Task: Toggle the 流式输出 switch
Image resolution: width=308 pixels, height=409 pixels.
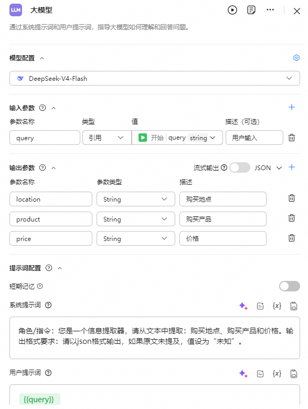Action: pyautogui.click(x=240, y=167)
